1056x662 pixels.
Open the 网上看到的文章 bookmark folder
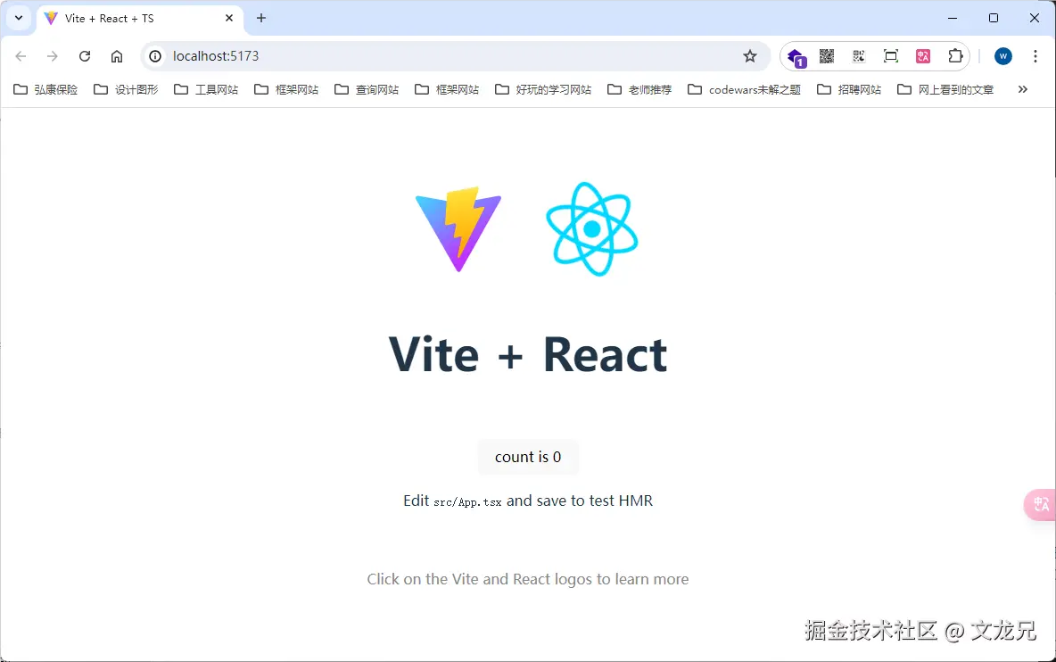(945, 89)
